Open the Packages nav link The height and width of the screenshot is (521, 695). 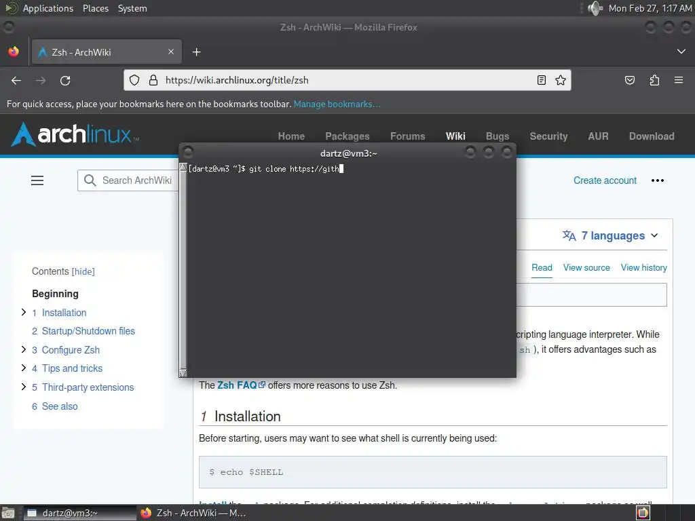(347, 136)
